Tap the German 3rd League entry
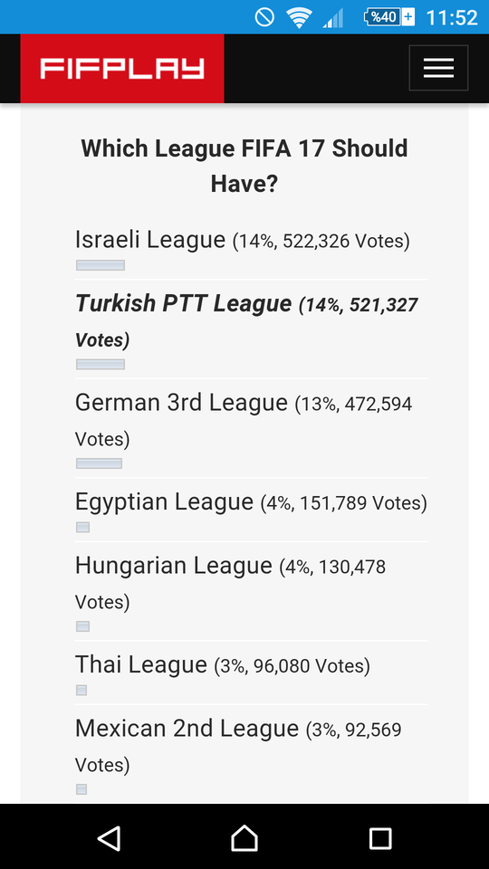Image resolution: width=489 pixels, height=869 pixels. point(244,421)
